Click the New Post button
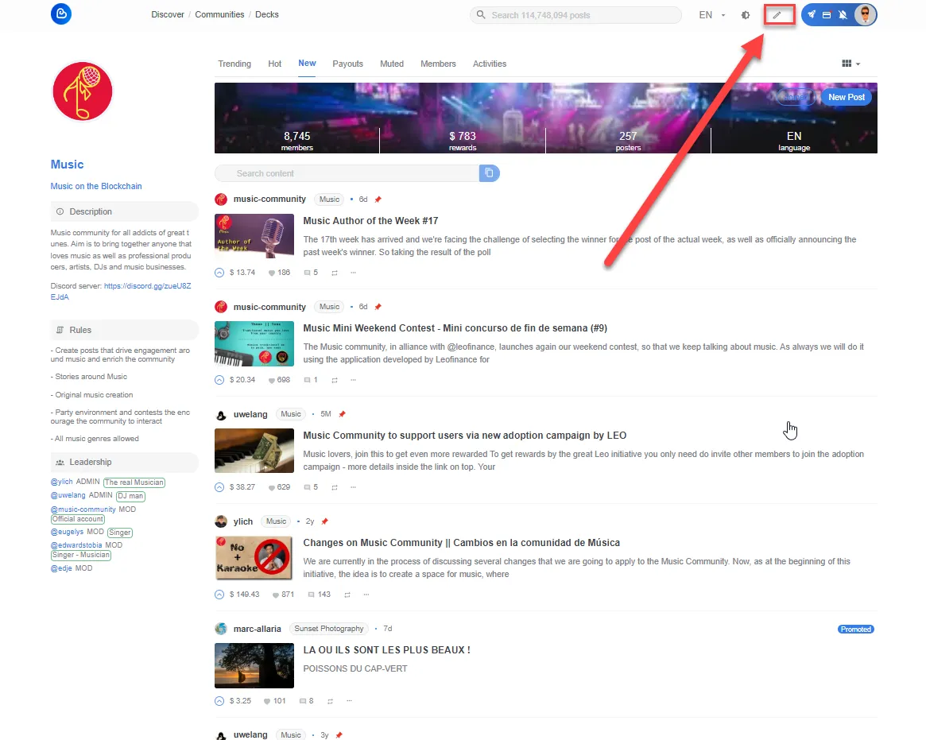This screenshot has width=926, height=740. [x=846, y=97]
